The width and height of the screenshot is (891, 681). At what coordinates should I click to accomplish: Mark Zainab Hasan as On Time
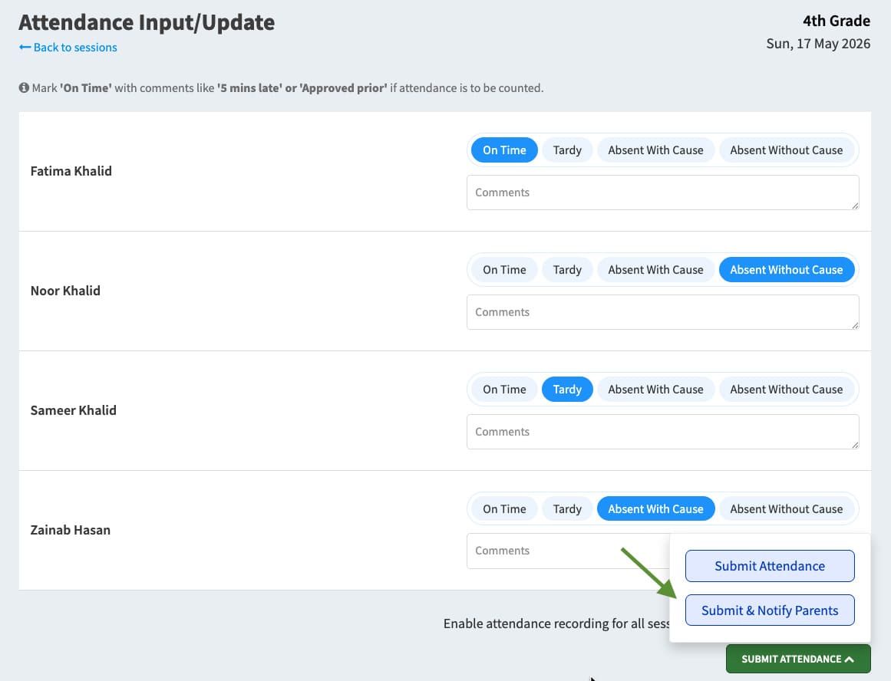(504, 509)
